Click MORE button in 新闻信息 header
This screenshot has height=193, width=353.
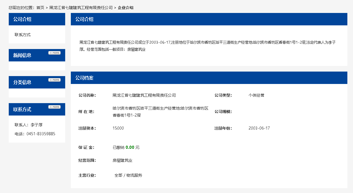[54, 53]
